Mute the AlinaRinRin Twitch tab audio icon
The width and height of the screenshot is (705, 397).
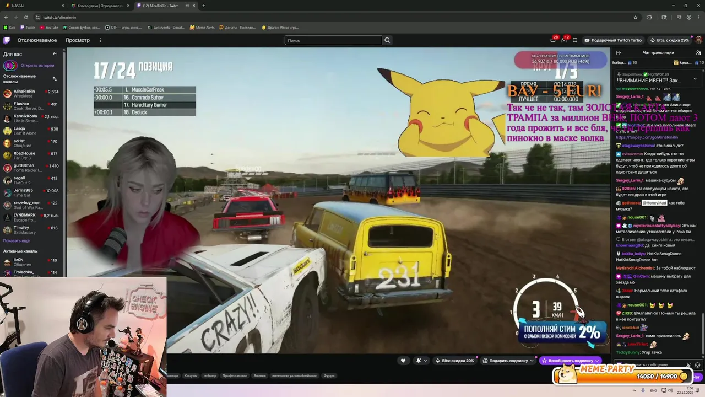(x=187, y=6)
